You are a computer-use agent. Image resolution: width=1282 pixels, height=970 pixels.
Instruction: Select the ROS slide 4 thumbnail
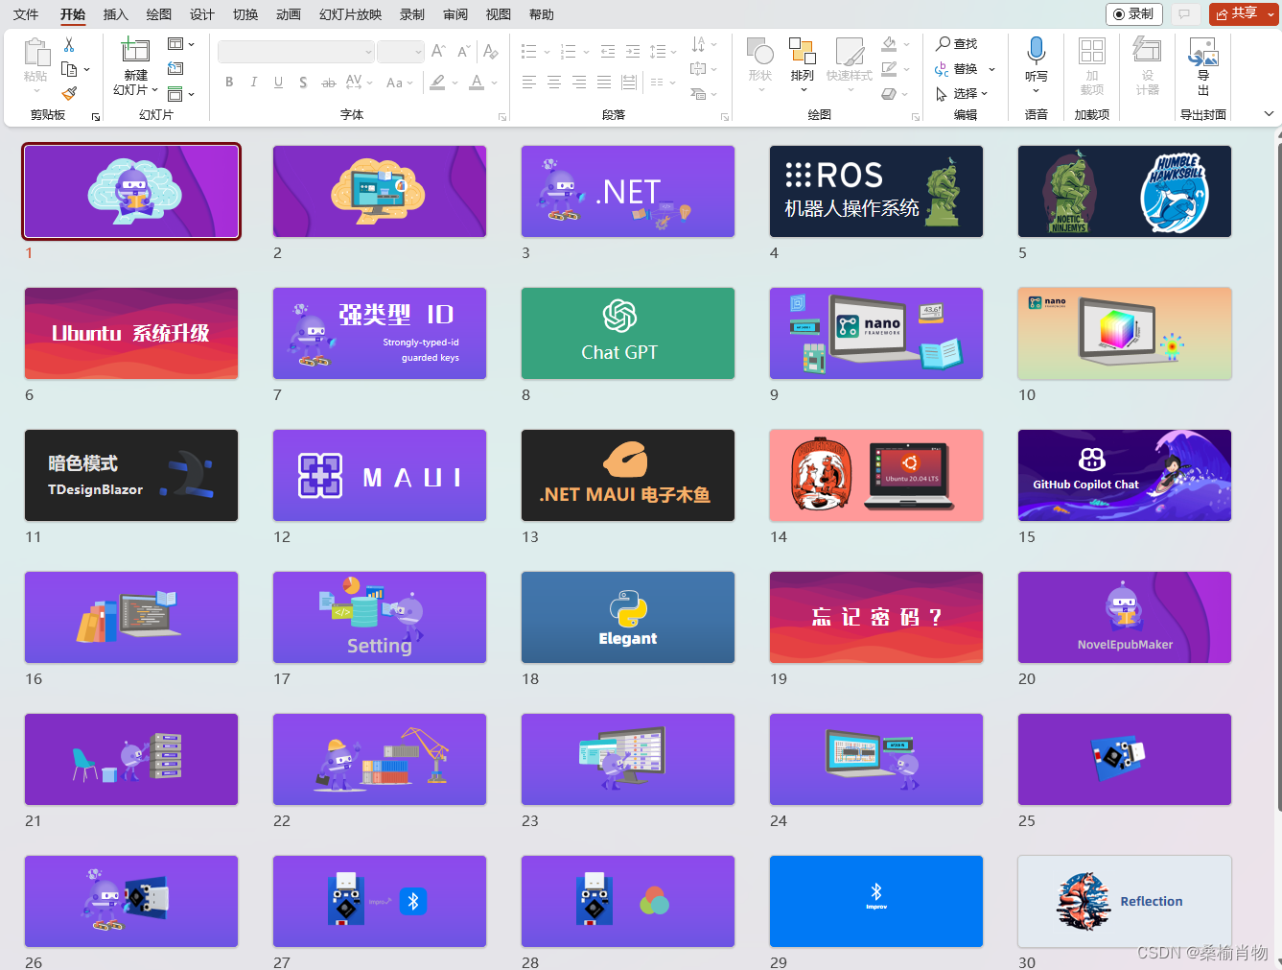point(876,191)
